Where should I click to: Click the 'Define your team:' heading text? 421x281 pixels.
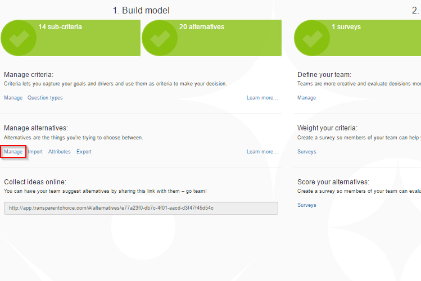[324, 75]
